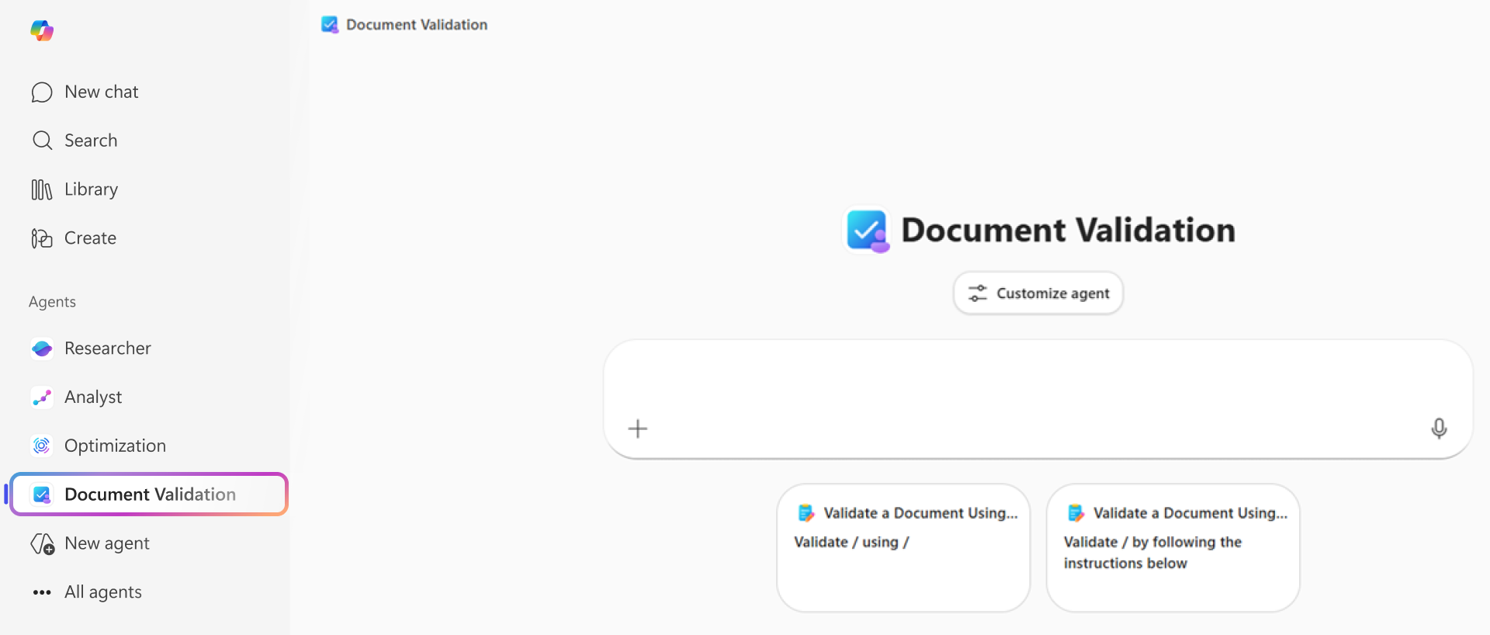Image resolution: width=1490 pixels, height=635 pixels.
Task: Click the Library books icon
Action: pos(42,189)
